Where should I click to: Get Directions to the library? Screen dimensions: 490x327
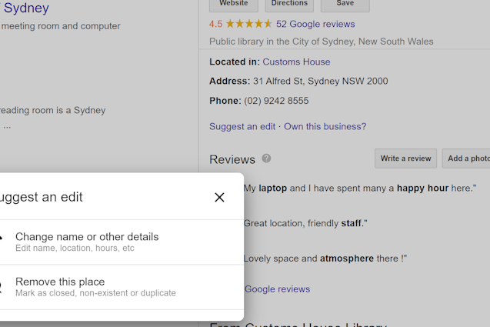289,4
